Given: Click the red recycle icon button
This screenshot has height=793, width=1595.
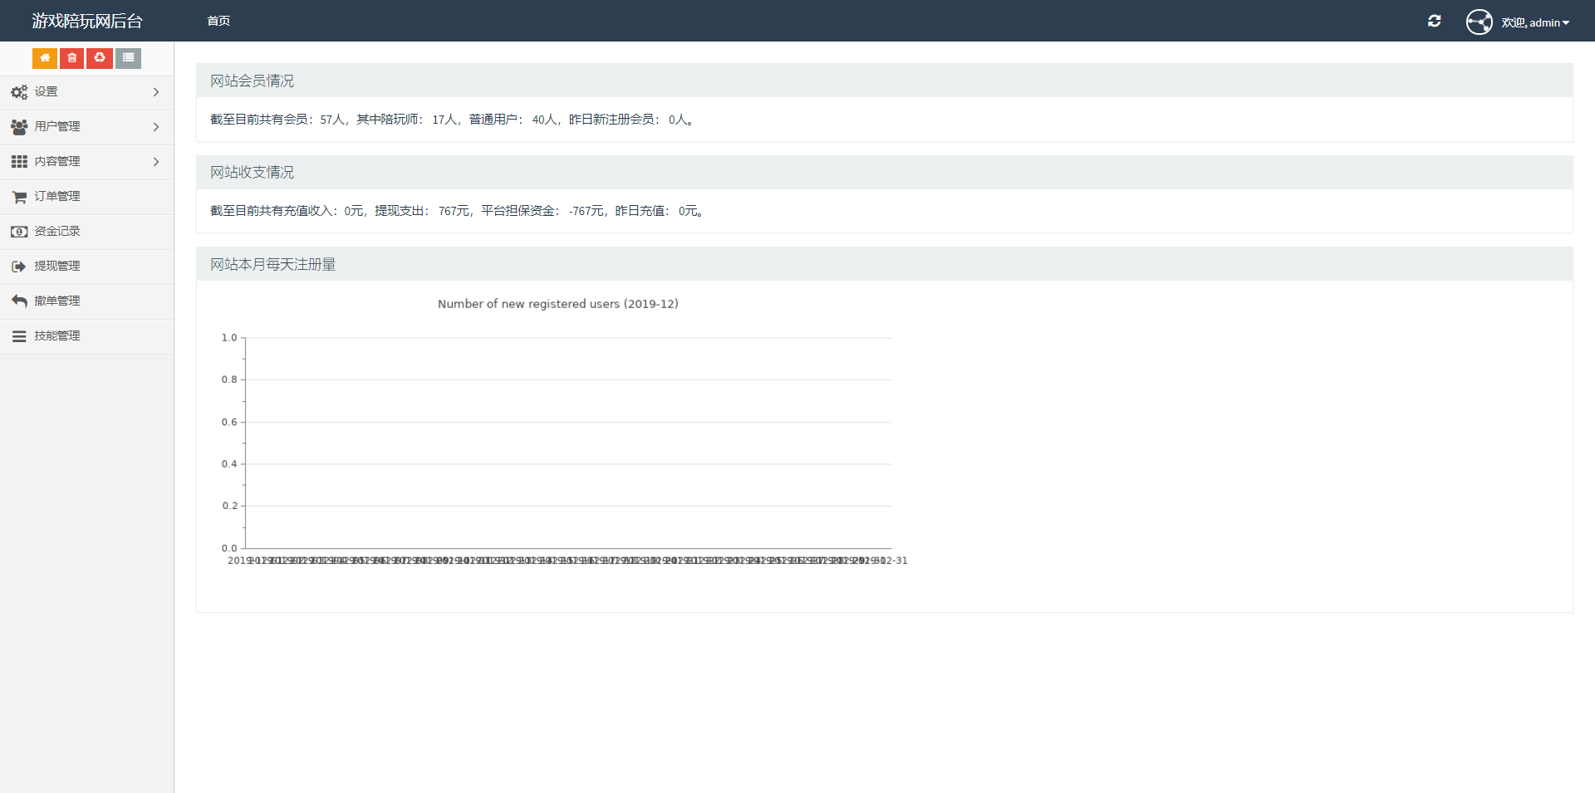Looking at the screenshot, I should point(100,58).
